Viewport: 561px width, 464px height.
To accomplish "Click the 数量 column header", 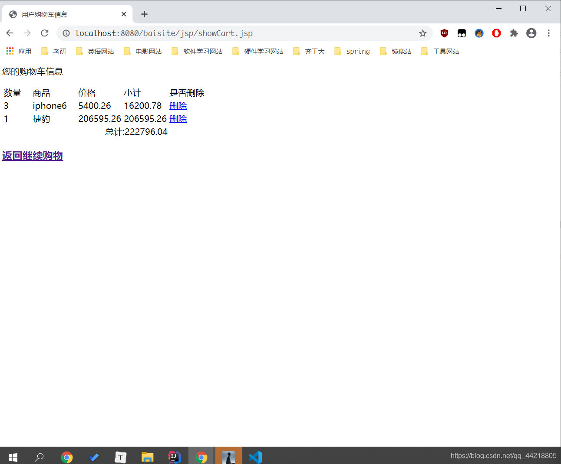I will pos(12,93).
